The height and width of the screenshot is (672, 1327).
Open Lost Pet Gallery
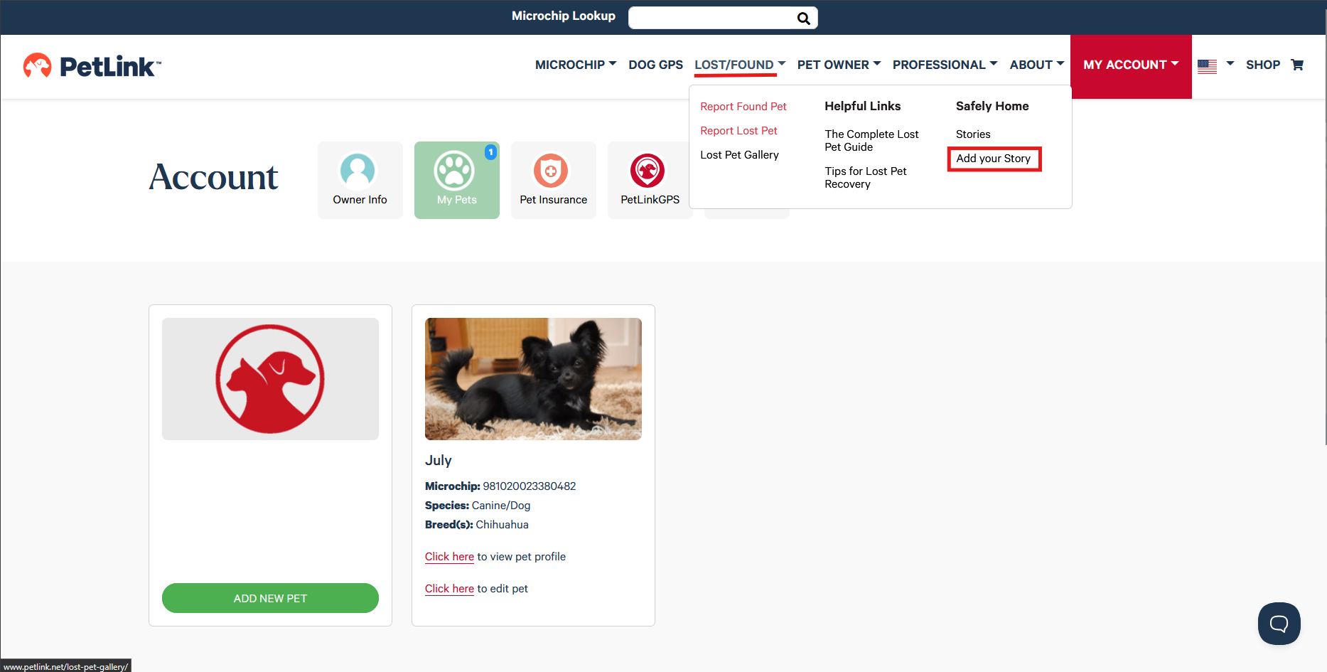[739, 155]
